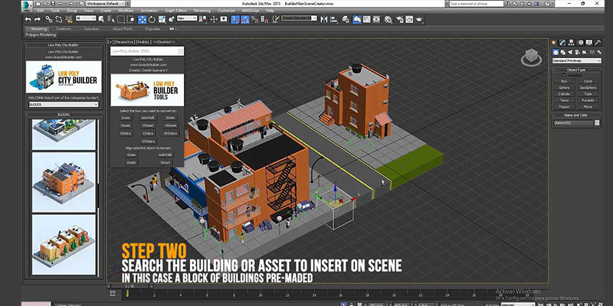Click the VStreet convert button
This screenshot has height=306, width=613.
point(148,125)
